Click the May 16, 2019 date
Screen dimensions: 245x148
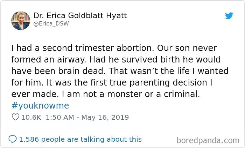(x=105, y=117)
